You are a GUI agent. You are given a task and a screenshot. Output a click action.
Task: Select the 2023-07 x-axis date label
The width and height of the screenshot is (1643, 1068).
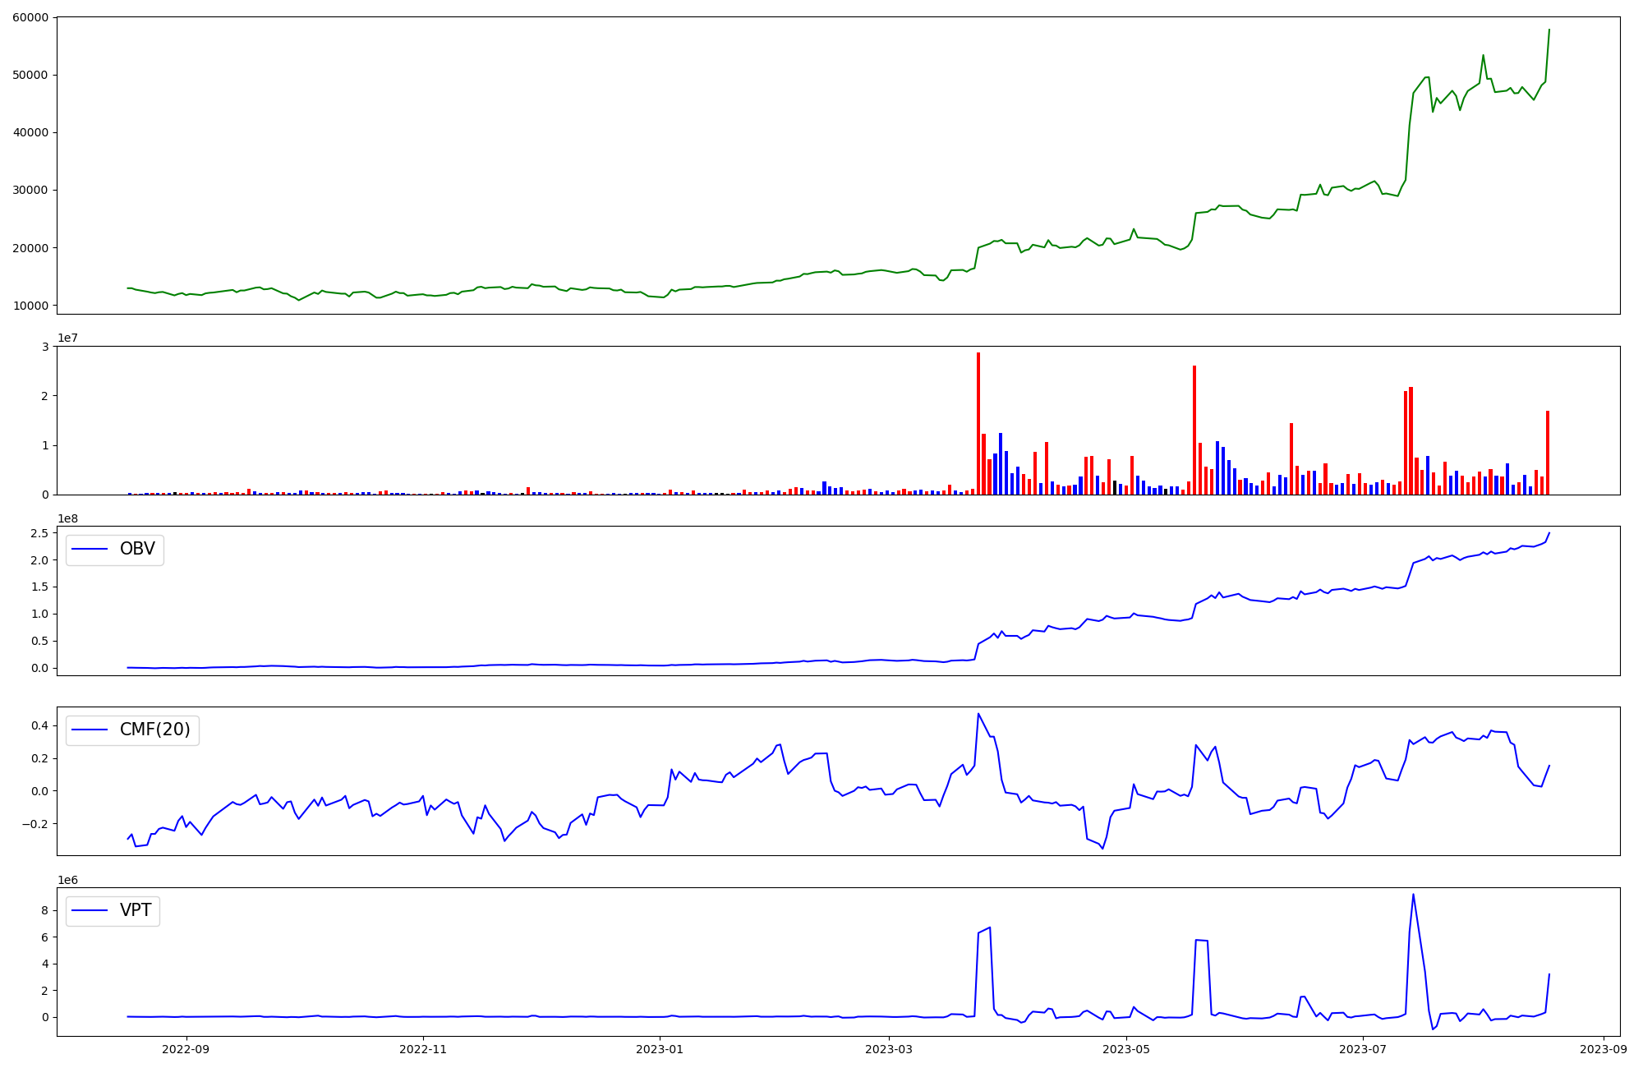coord(1363,1049)
